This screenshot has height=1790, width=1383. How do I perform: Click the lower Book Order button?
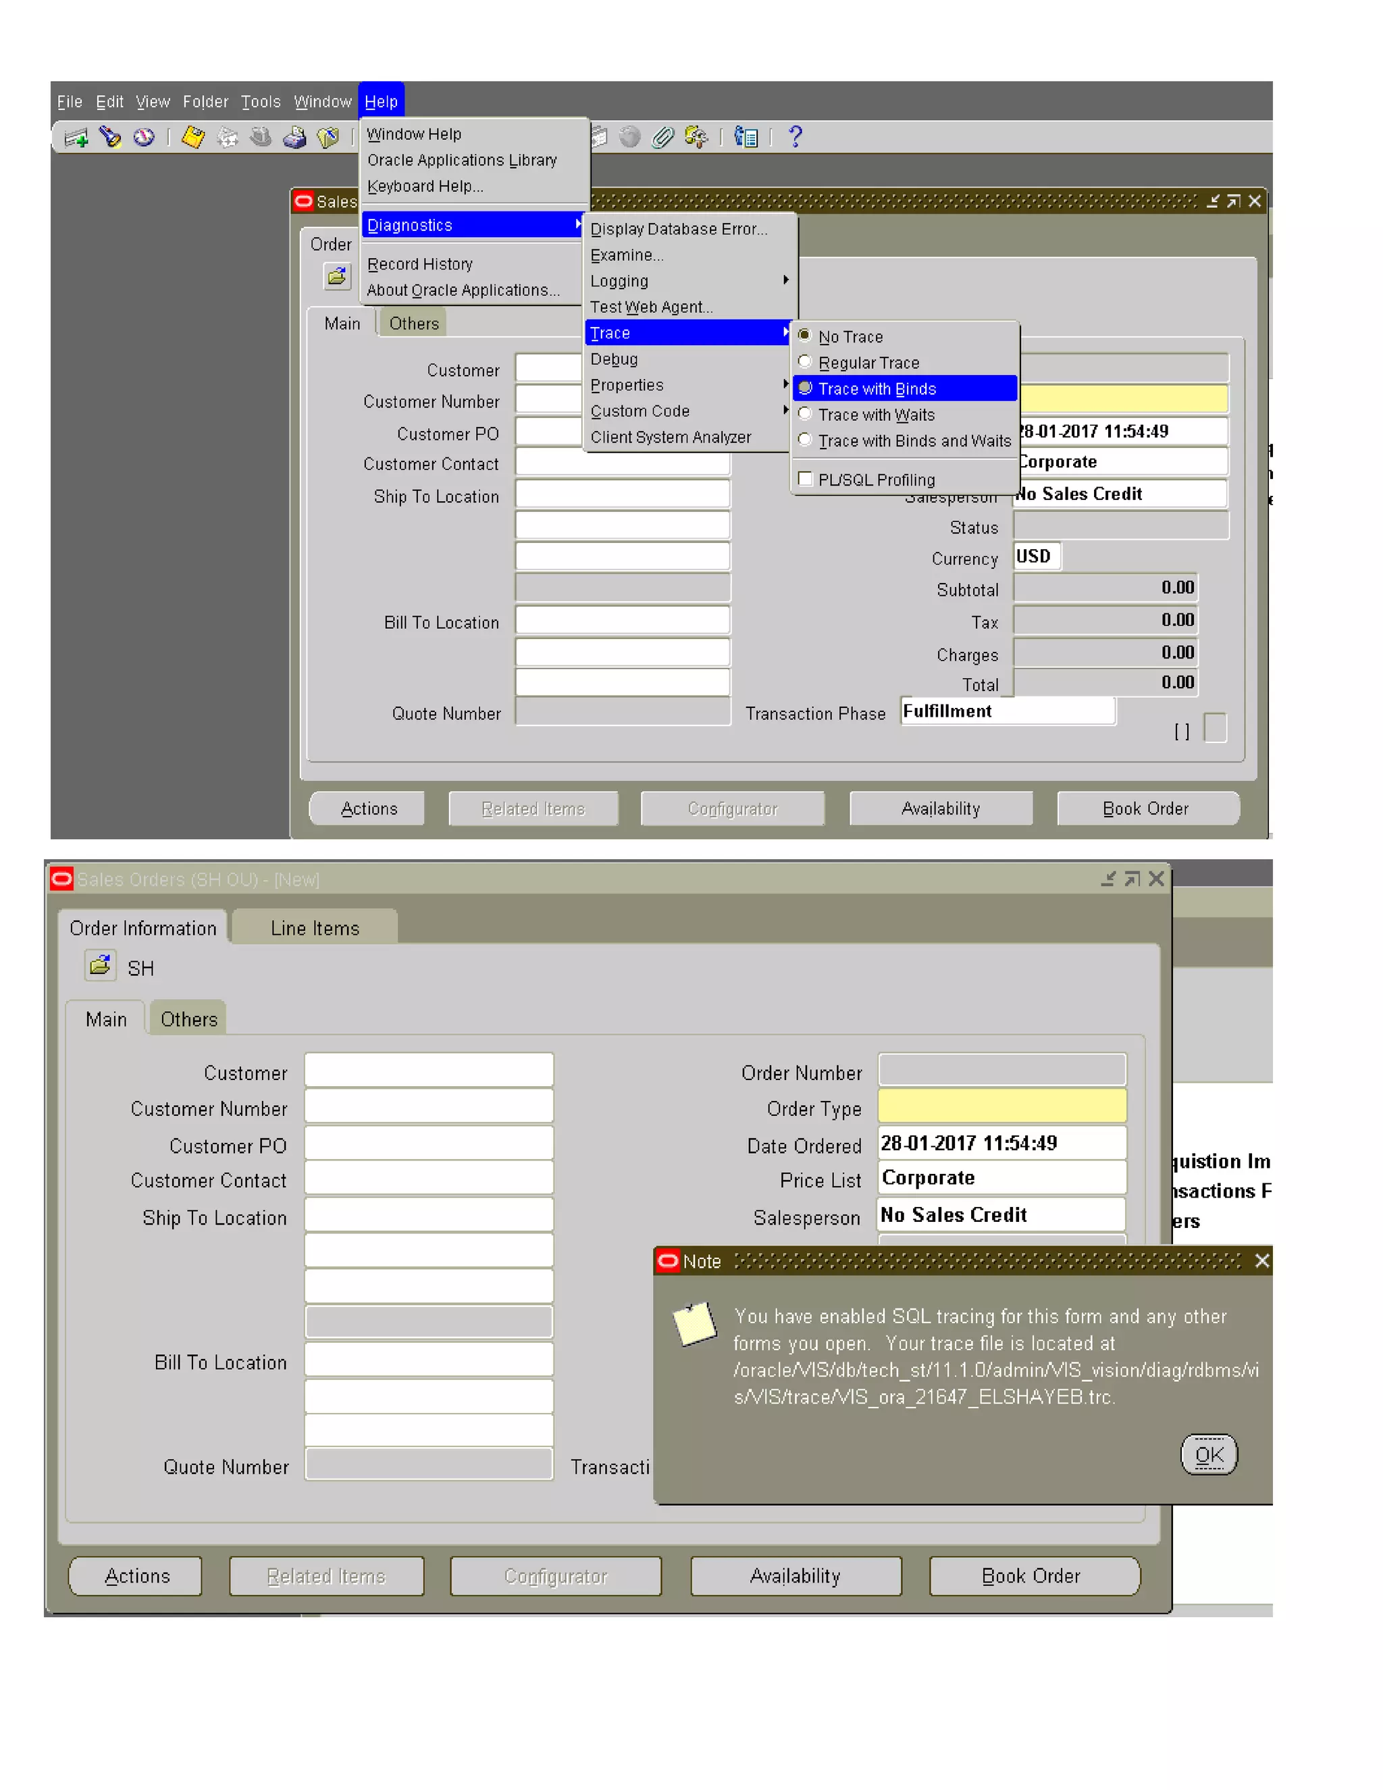(x=1034, y=1576)
